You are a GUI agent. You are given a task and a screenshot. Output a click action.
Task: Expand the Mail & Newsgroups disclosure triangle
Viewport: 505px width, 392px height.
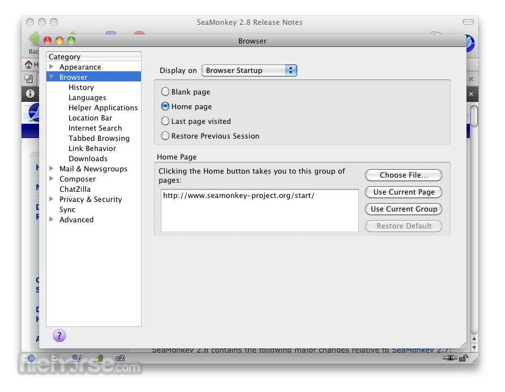(52, 169)
